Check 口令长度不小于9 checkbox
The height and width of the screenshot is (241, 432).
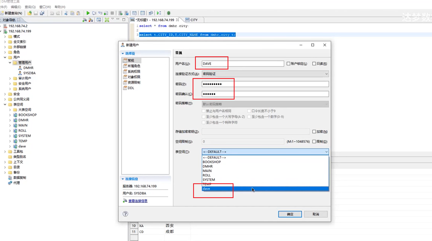249,111
